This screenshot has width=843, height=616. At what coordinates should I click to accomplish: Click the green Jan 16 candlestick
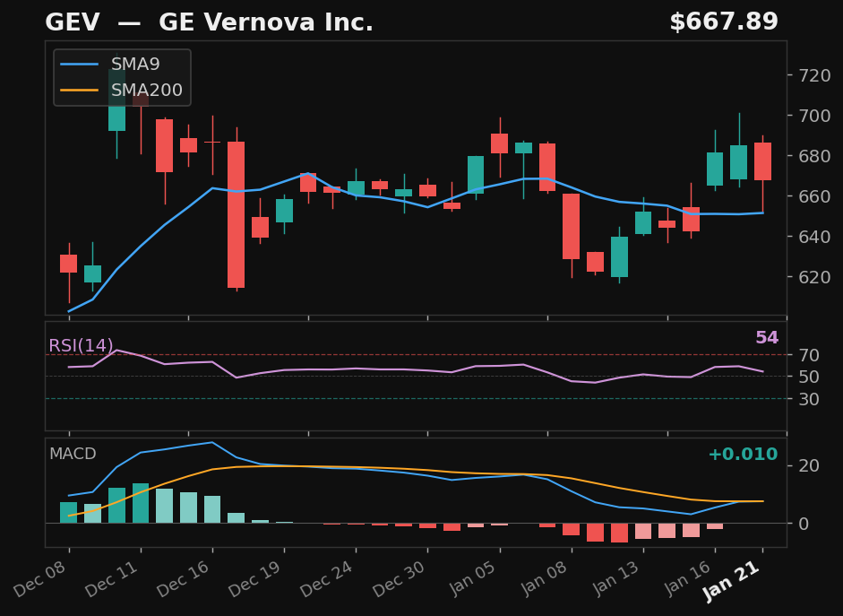tap(715, 169)
